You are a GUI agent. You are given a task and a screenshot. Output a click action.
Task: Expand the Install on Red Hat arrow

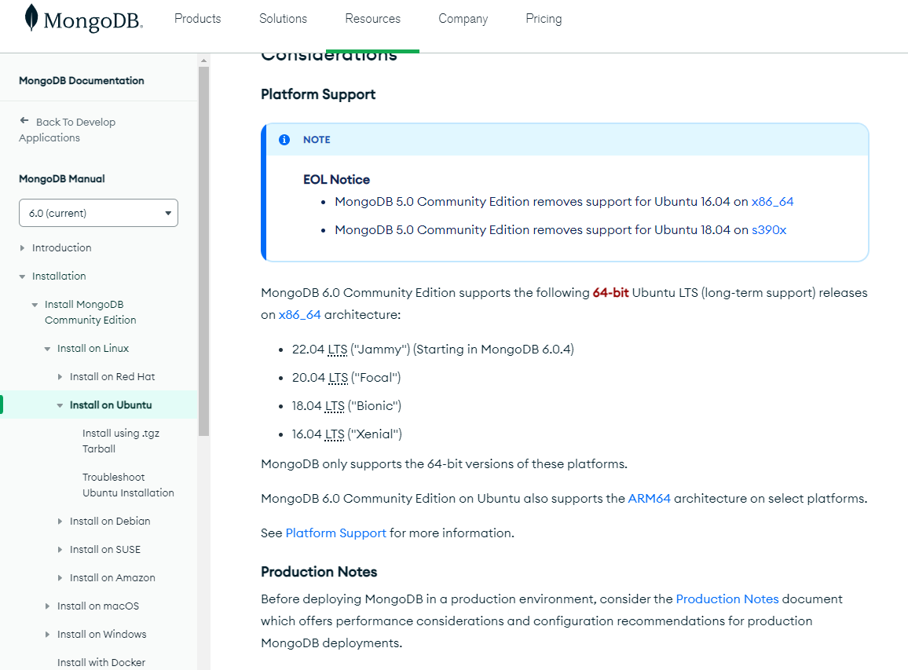click(60, 377)
